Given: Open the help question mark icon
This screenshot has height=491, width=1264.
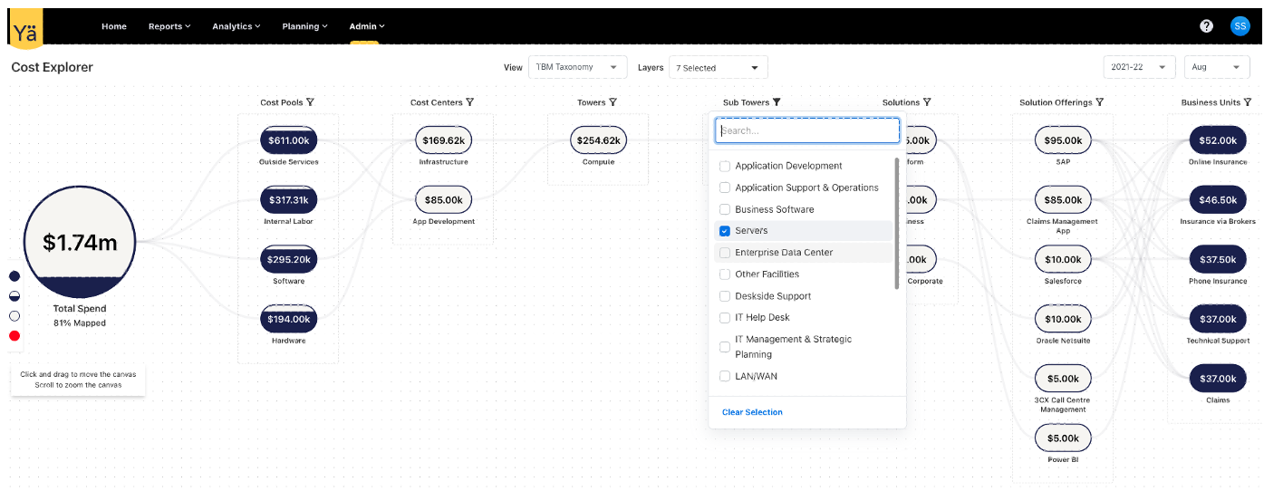Looking at the screenshot, I should [x=1206, y=26].
